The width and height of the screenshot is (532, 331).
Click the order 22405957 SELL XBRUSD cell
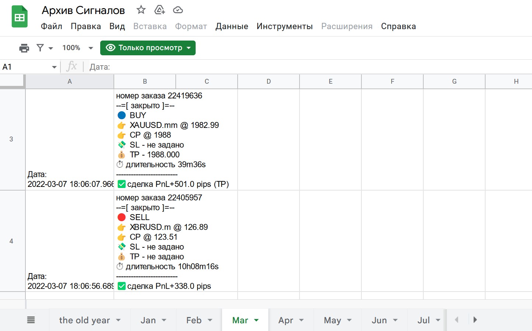point(176,241)
